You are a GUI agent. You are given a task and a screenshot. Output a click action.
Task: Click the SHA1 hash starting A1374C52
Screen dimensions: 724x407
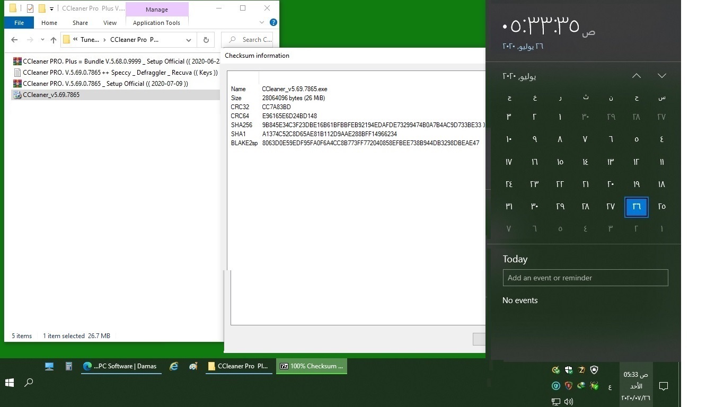tap(329, 134)
